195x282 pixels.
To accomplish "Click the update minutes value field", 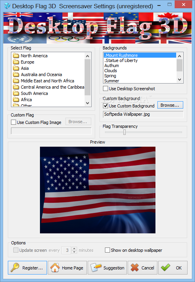I will 67,250.
